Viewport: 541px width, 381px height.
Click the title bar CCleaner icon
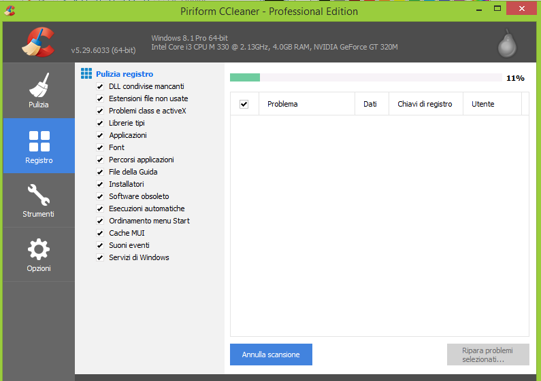tap(10, 11)
